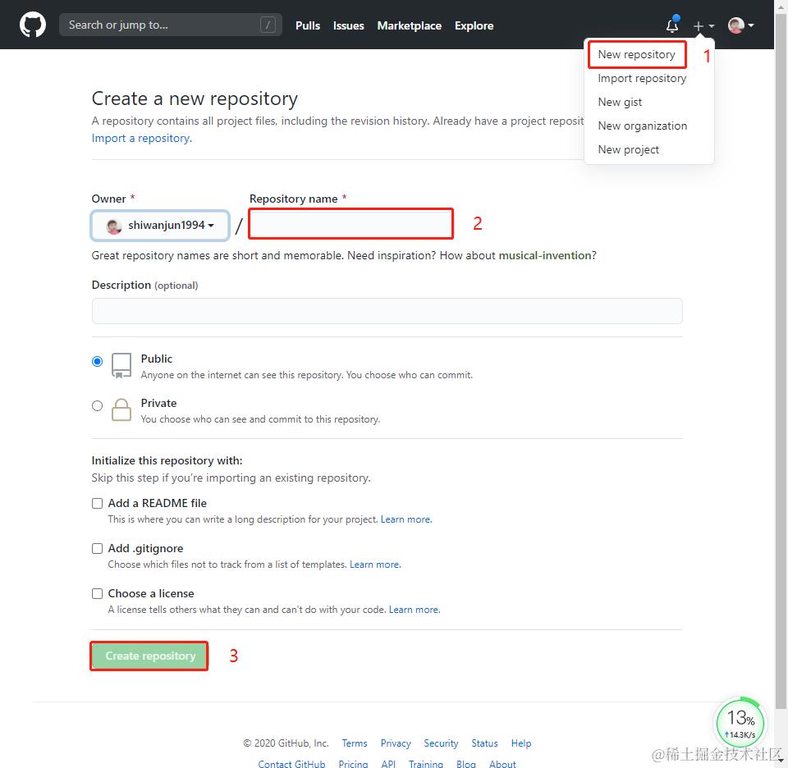Image resolution: width=788 pixels, height=768 pixels.
Task: Open the notifications bell
Action: [x=672, y=25]
